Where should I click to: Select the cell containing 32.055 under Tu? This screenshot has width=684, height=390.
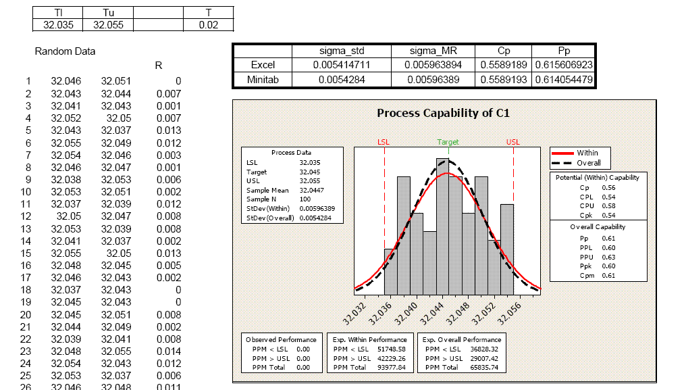(108, 25)
